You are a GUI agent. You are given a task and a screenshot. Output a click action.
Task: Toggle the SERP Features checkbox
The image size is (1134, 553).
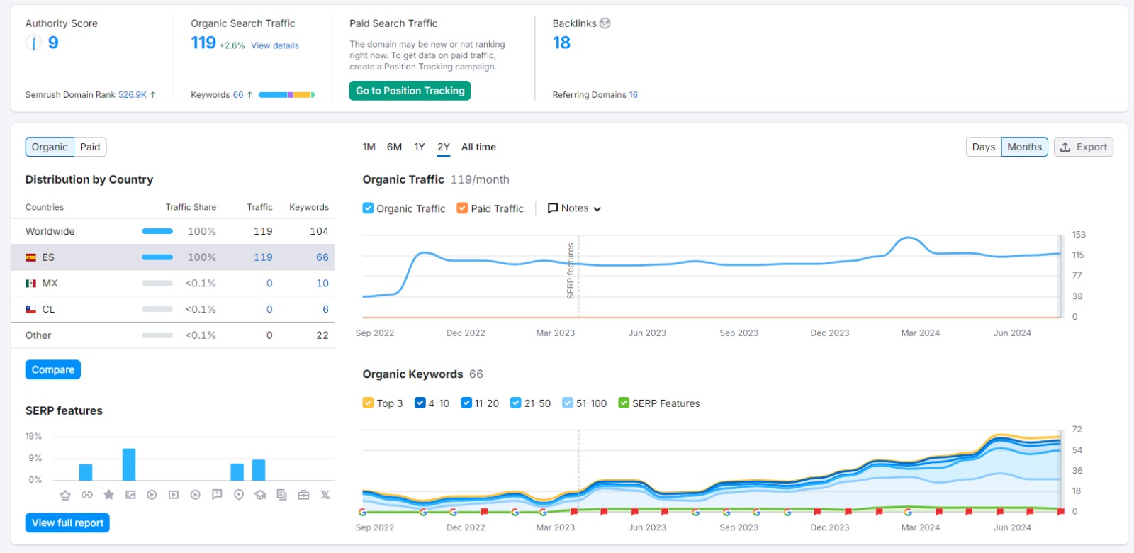pyautogui.click(x=624, y=403)
